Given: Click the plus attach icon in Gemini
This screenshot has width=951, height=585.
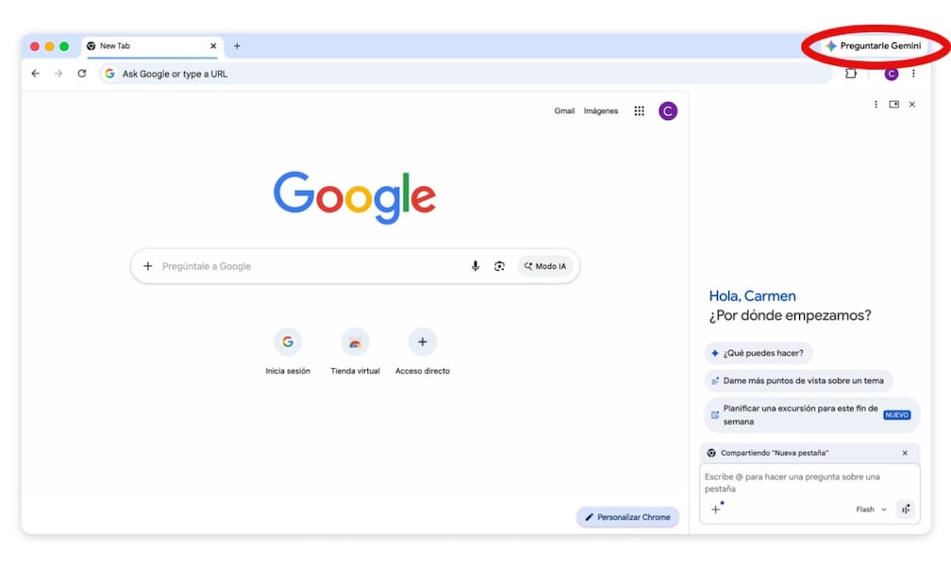Looking at the screenshot, I should point(716,510).
